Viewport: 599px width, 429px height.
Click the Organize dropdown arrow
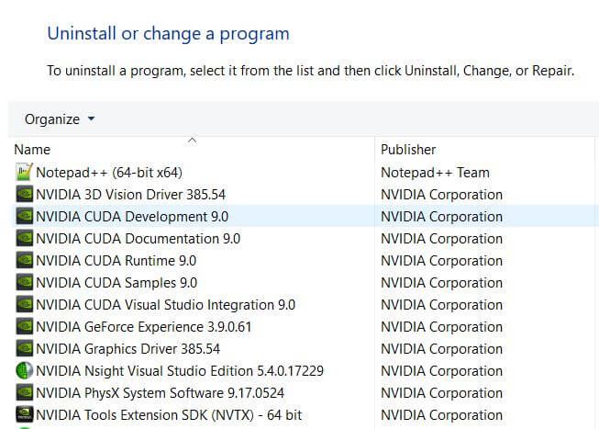pos(91,119)
